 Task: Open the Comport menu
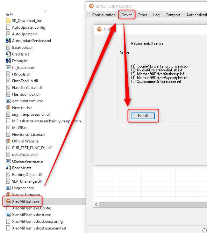[x=173, y=15]
